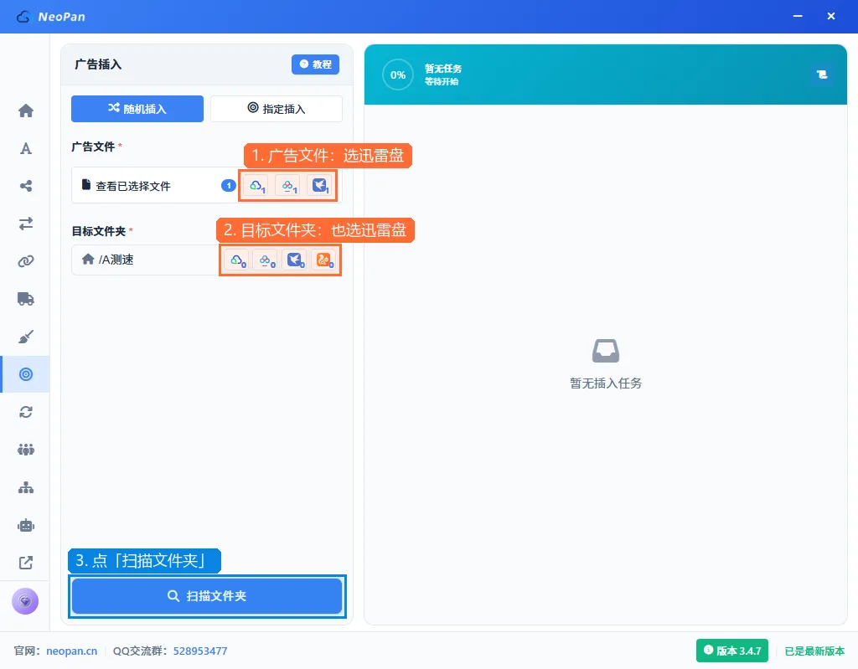Open the robot sidebar icon
The width and height of the screenshot is (858, 669).
[26, 525]
